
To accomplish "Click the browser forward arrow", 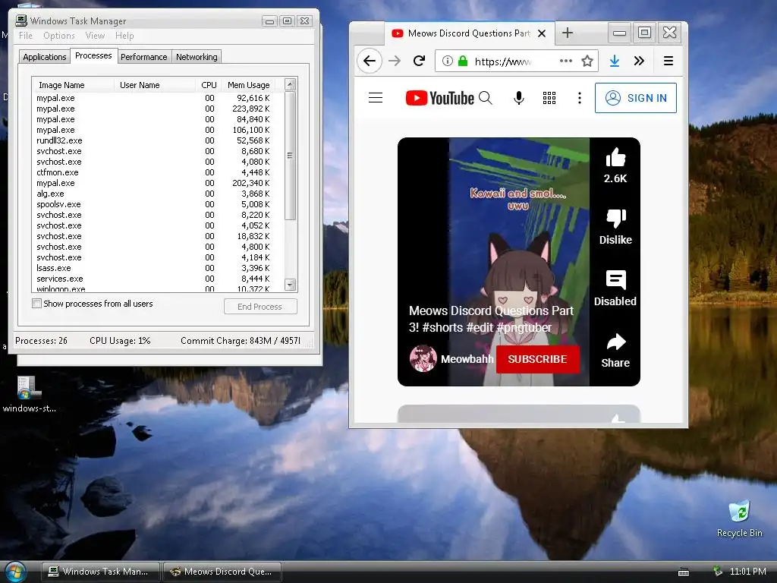I will 395,61.
